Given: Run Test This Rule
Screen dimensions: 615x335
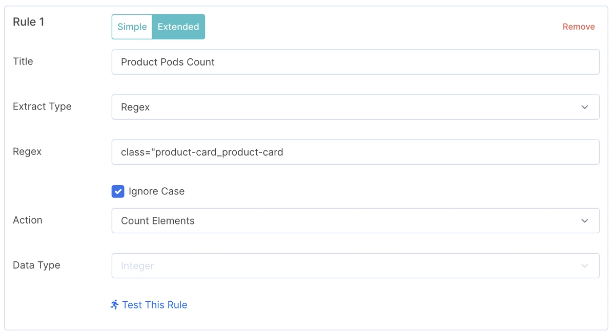Looking at the screenshot, I should tap(154, 305).
